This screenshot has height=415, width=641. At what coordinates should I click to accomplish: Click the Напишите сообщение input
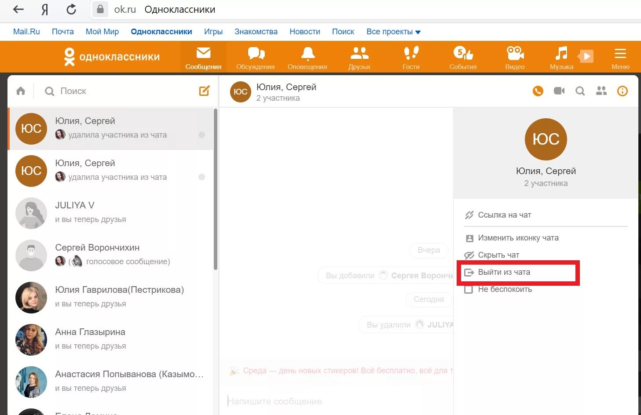click(336, 401)
